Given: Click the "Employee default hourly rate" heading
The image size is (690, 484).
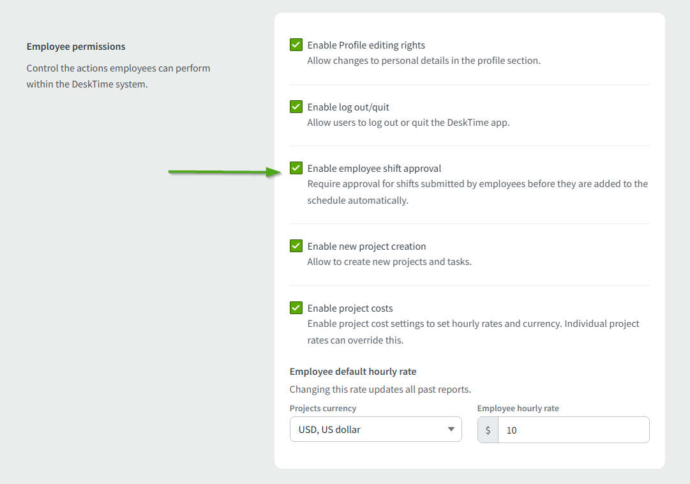Looking at the screenshot, I should 353,372.
